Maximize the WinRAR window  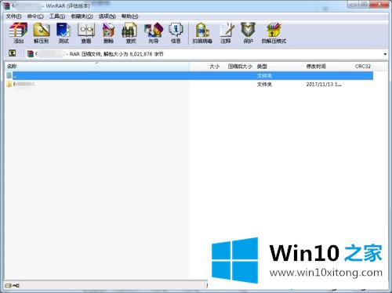[364, 5]
